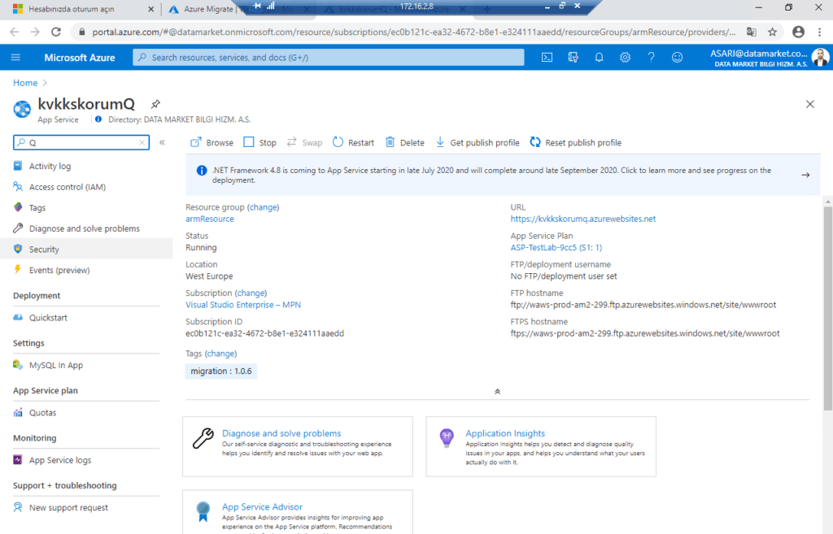Image resolution: width=833 pixels, height=534 pixels.
Task: Go back in browser history
Action: [x=15, y=32]
